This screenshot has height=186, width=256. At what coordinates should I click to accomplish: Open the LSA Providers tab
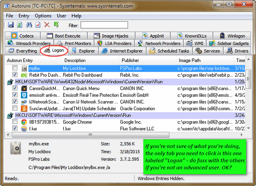114,43
